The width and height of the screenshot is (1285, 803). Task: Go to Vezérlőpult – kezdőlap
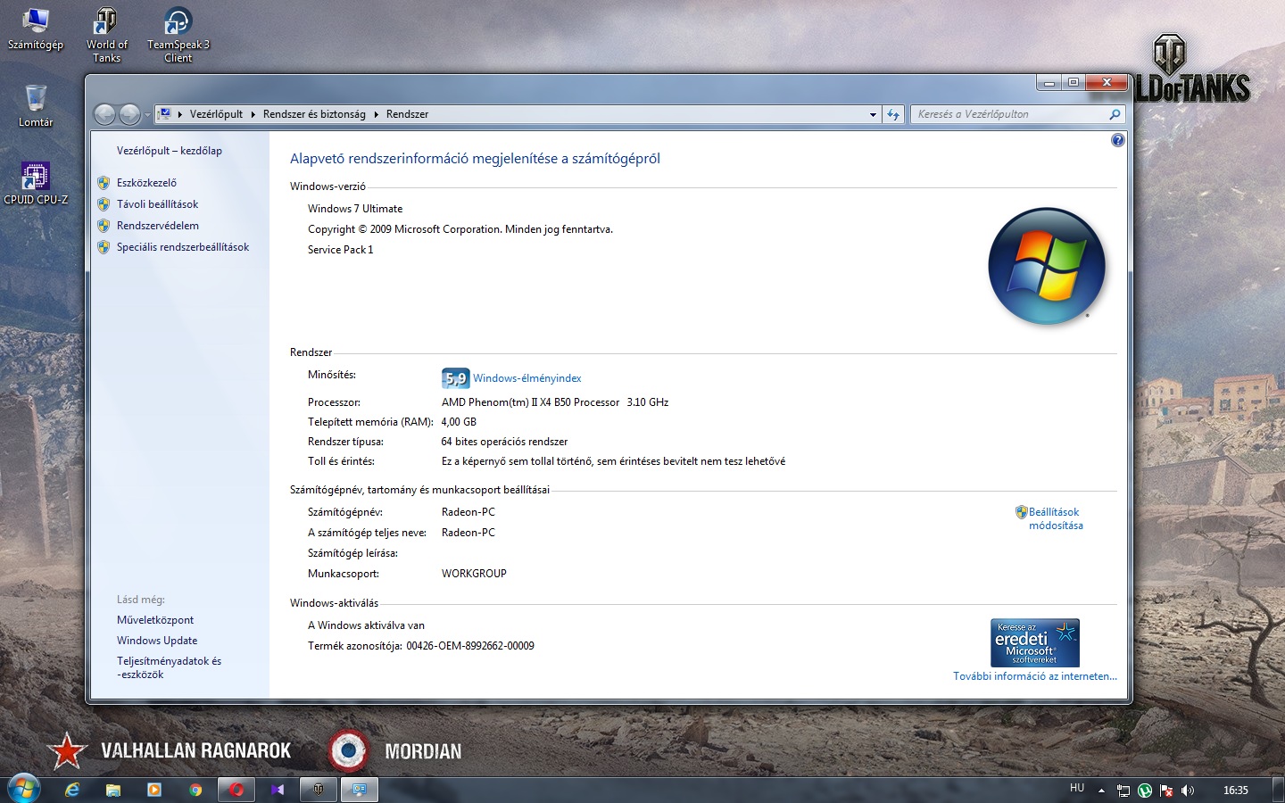point(170,151)
